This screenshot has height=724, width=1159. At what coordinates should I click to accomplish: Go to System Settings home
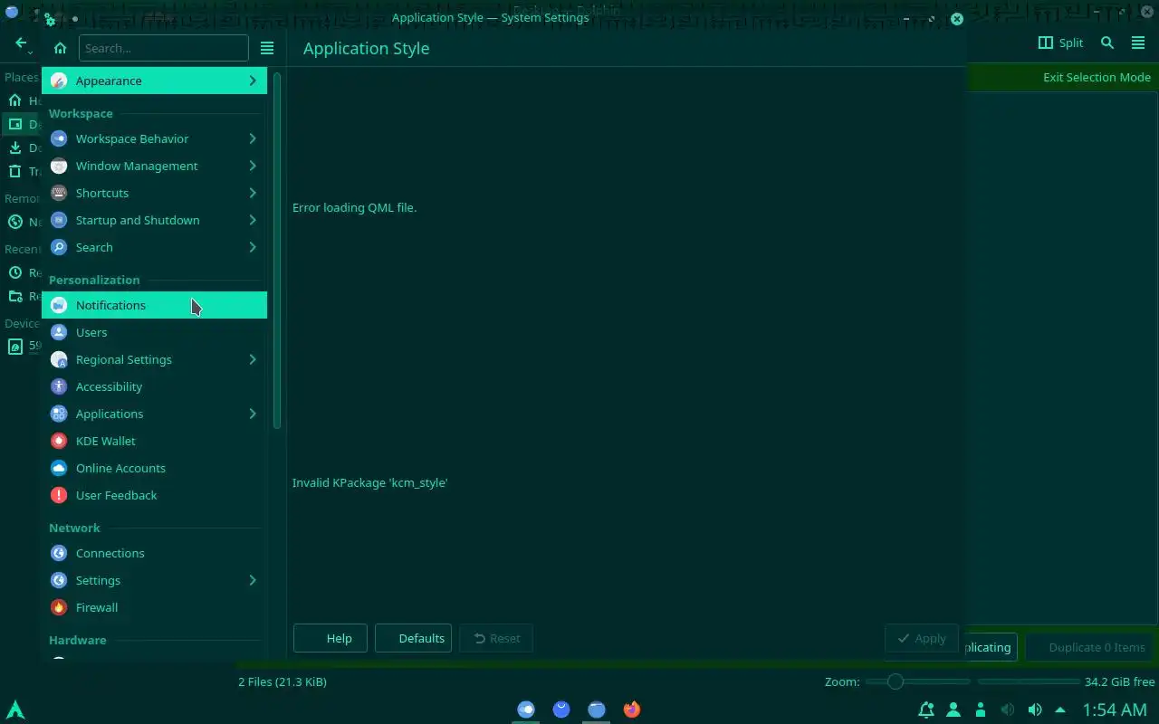click(60, 48)
